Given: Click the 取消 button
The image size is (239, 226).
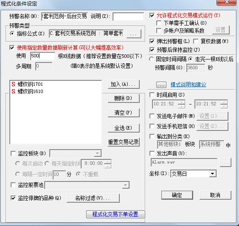Looking at the screenshot, I should point(215,195).
